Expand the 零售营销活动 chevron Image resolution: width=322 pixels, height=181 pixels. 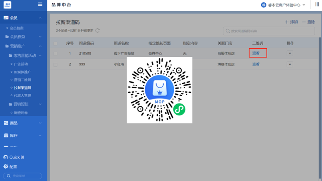(x=40, y=56)
